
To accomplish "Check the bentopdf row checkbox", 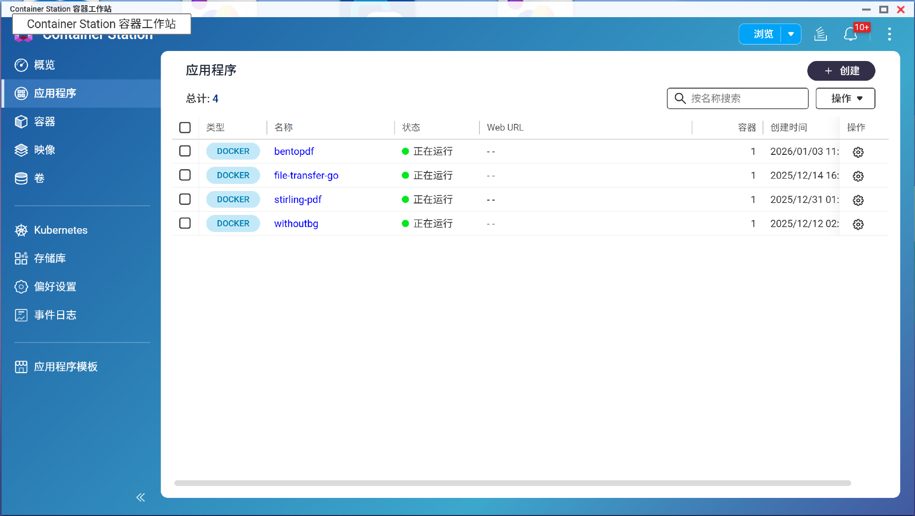I will point(185,151).
